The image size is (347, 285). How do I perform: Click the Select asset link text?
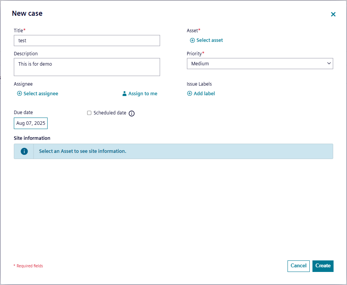pos(210,40)
